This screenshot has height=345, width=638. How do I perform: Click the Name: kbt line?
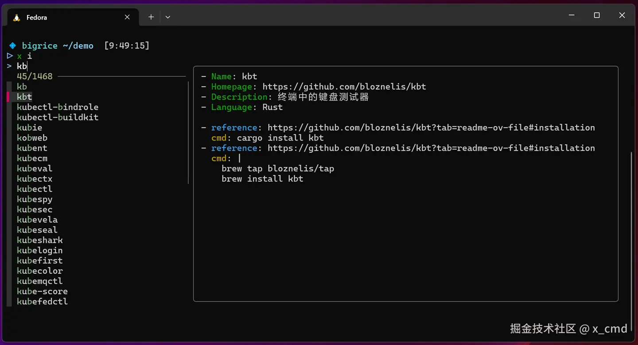[229, 77]
